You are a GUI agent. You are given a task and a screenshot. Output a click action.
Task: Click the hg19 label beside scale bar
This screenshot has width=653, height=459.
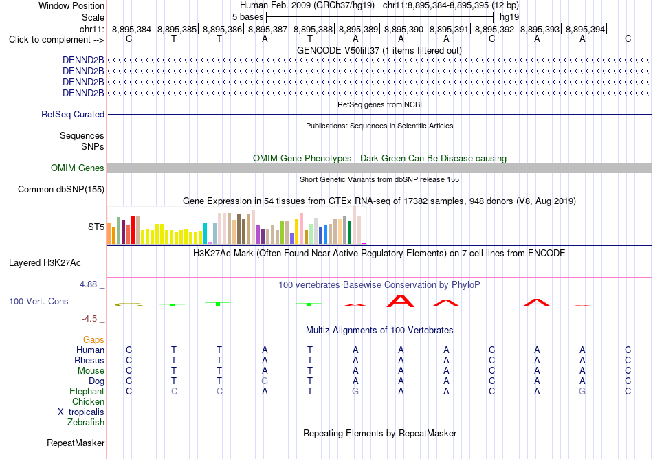(509, 17)
